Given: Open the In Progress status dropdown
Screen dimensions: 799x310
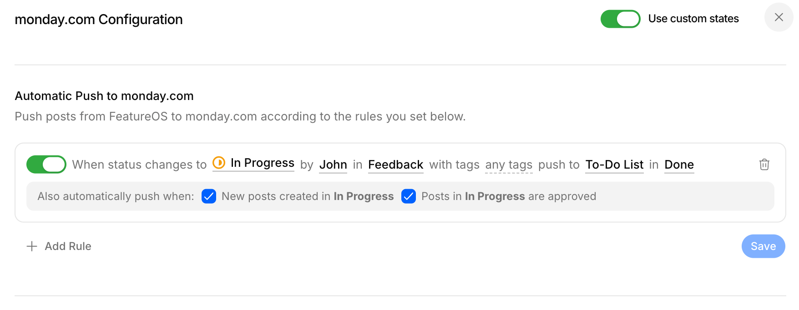Looking at the screenshot, I should pos(253,163).
